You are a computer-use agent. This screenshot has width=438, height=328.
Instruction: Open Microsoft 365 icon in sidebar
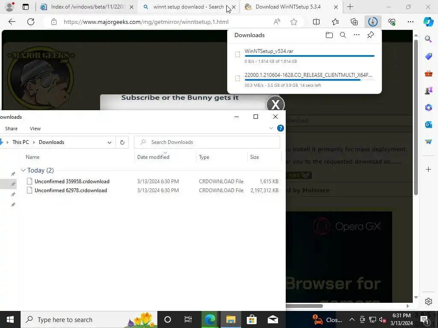[428, 108]
